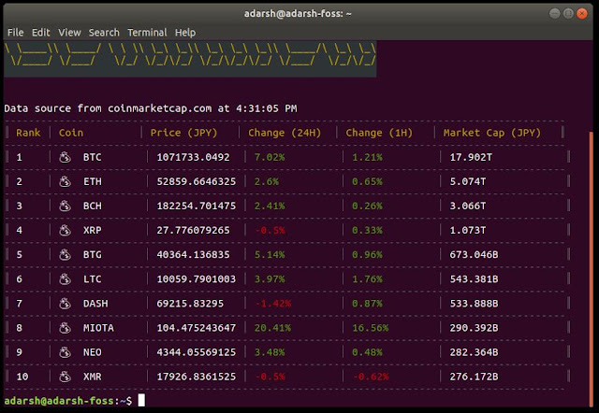
Task: Click the BCH coin name
Action: (93, 206)
